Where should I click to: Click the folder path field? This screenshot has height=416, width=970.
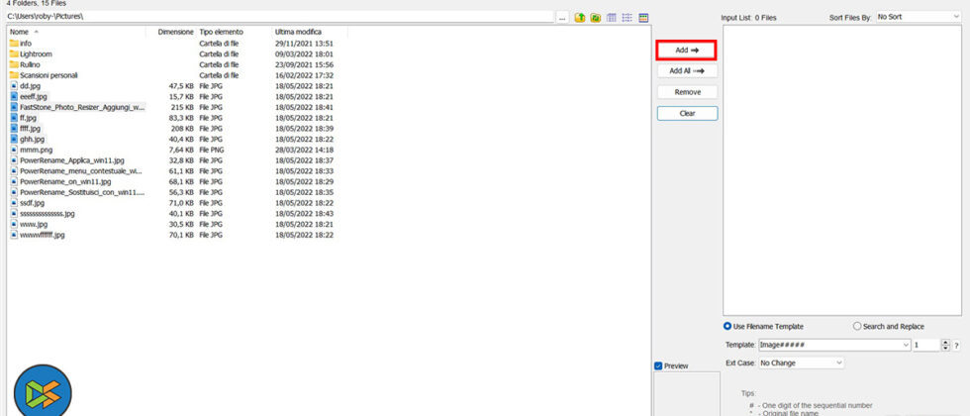(279, 17)
